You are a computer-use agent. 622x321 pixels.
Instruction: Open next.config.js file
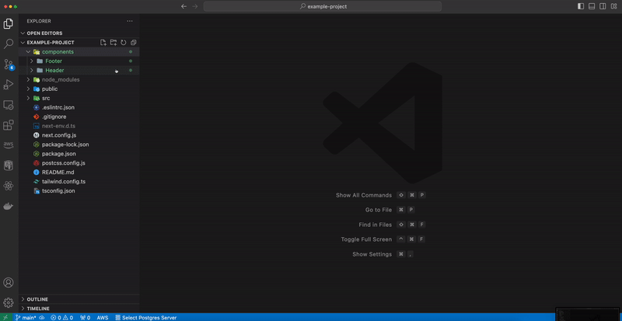pos(79,135)
